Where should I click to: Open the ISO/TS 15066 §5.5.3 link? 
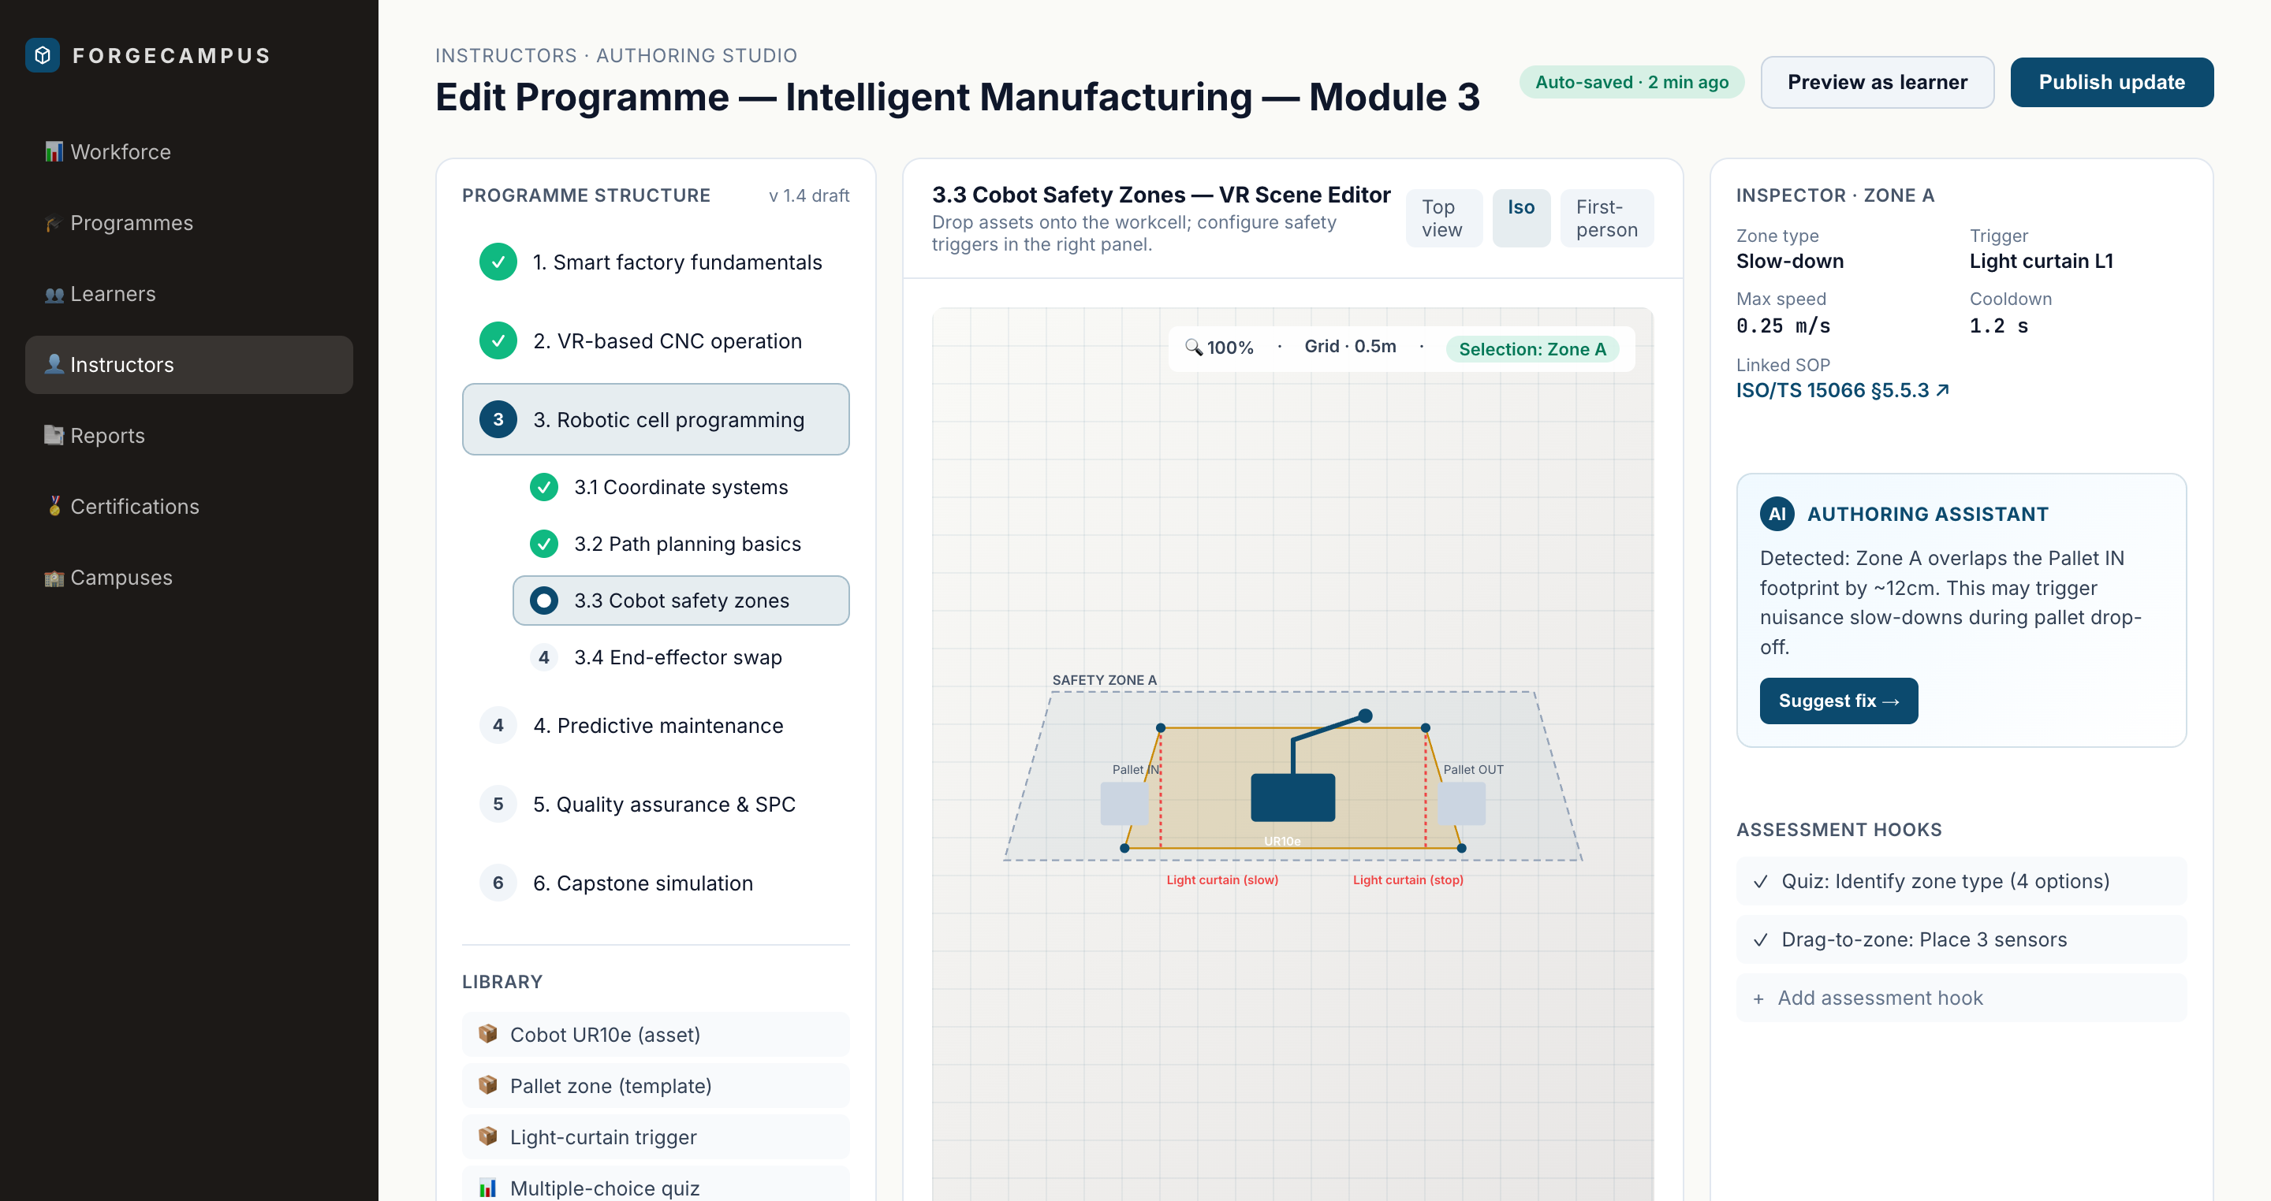[x=1843, y=390]
